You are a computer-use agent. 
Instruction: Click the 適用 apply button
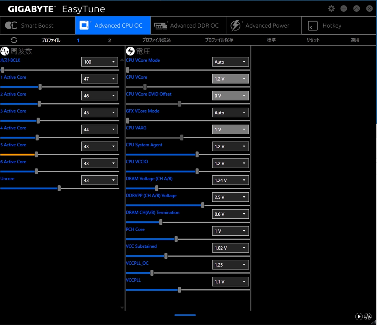tap(355, 40)
